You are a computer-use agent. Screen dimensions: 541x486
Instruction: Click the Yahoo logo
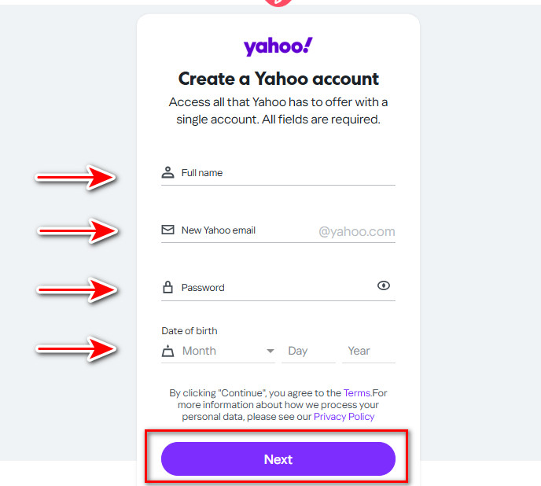(x=278, y=46)
